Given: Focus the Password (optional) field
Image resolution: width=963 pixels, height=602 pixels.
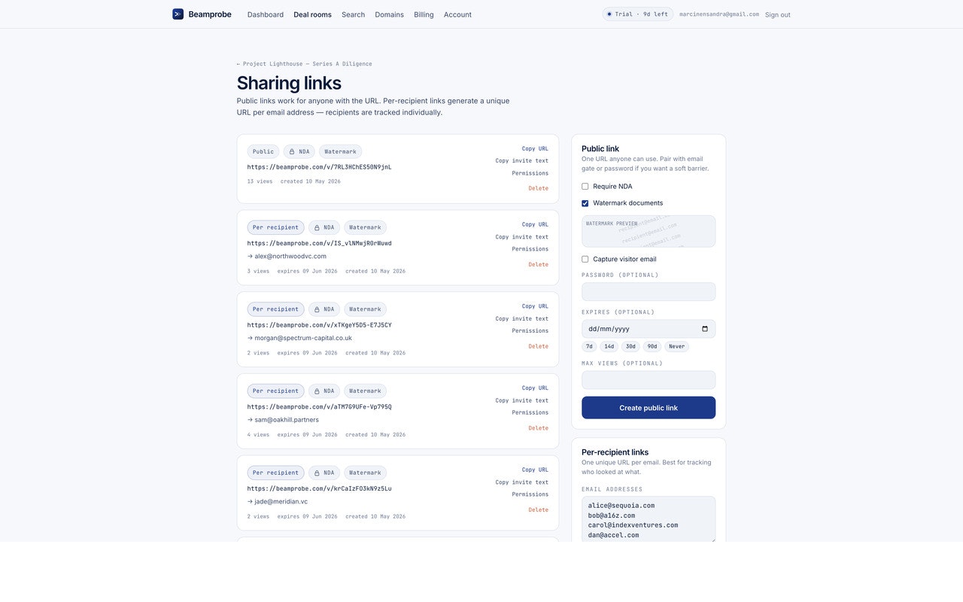Looking at the screenshot, I should [x=649, y=292].
